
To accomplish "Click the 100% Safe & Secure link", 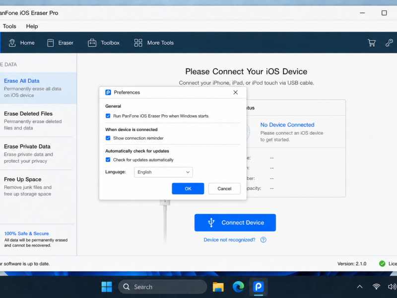I will coord(27,233).
